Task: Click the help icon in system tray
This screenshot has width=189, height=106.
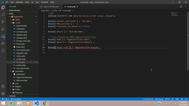Action: coord(159,103)
